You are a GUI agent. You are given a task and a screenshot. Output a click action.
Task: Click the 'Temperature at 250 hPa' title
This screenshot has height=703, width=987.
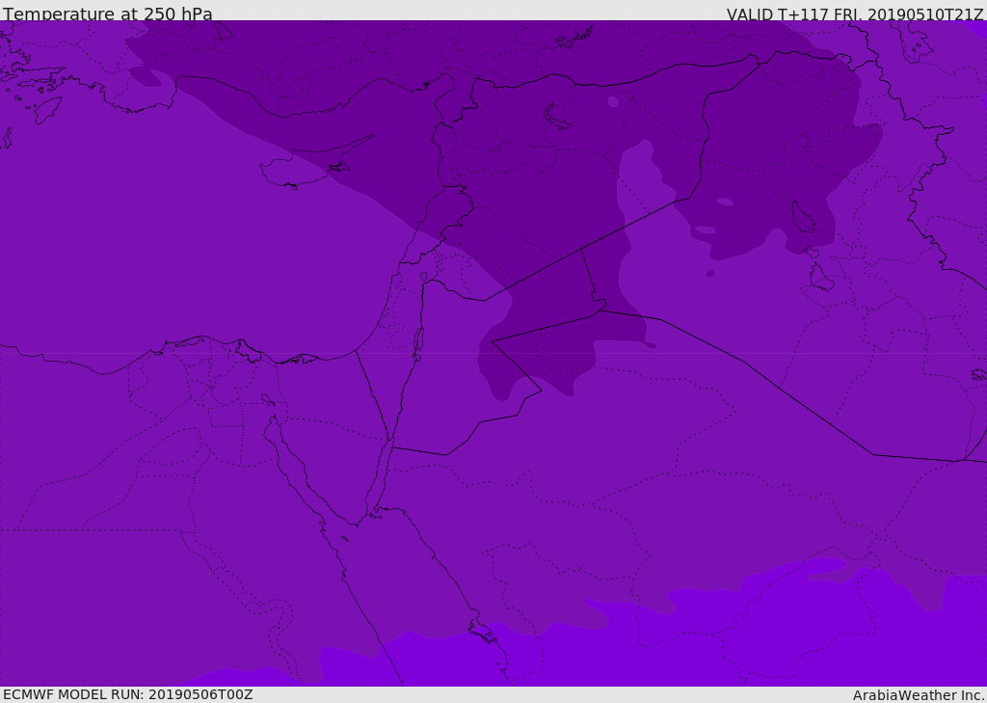coord(107,14)
